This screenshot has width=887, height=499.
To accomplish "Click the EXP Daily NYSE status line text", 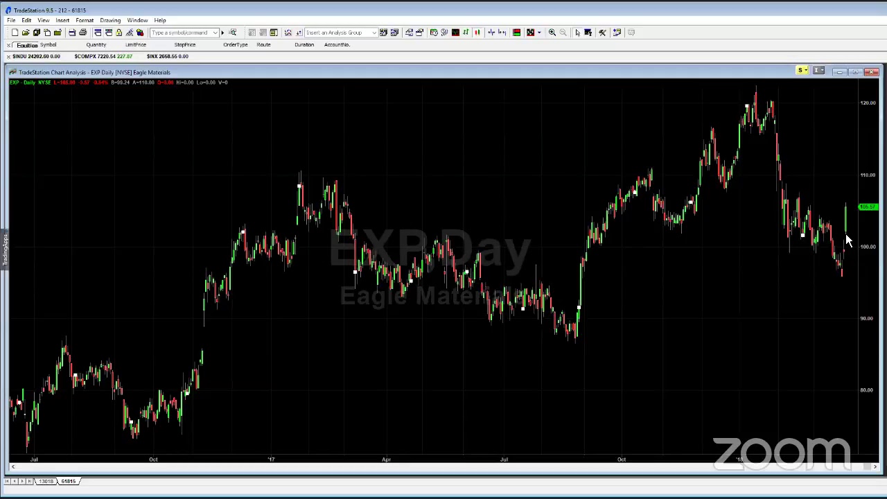I will tap(30, 82).
